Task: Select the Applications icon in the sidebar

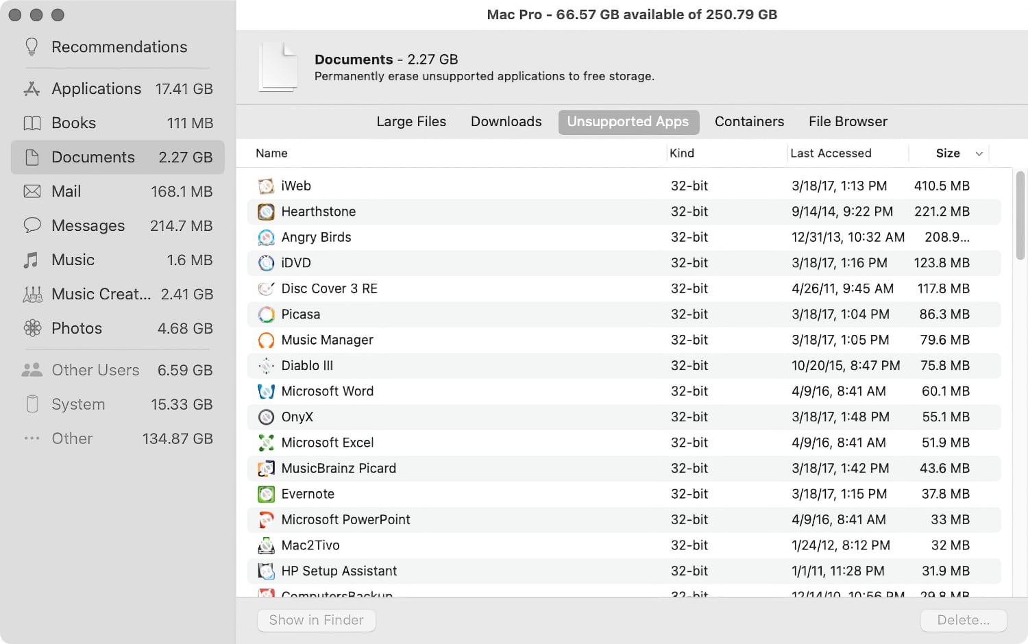Action: click(x=31, y=88)
